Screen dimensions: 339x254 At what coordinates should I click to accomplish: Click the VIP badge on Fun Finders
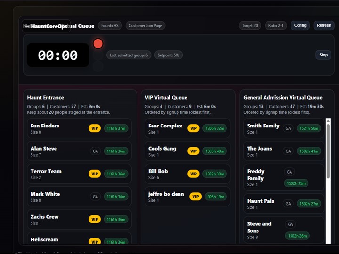coord(95,128)
